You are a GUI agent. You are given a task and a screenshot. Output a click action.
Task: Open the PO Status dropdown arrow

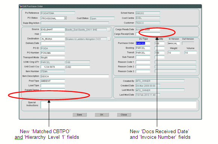tap(65, 18)
